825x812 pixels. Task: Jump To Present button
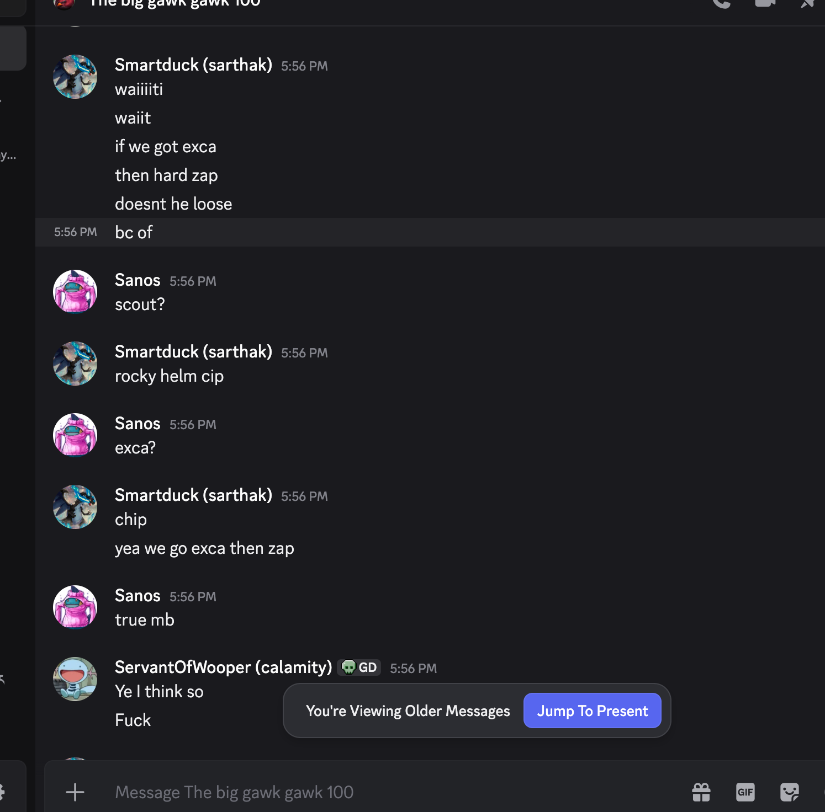[592, 710]
